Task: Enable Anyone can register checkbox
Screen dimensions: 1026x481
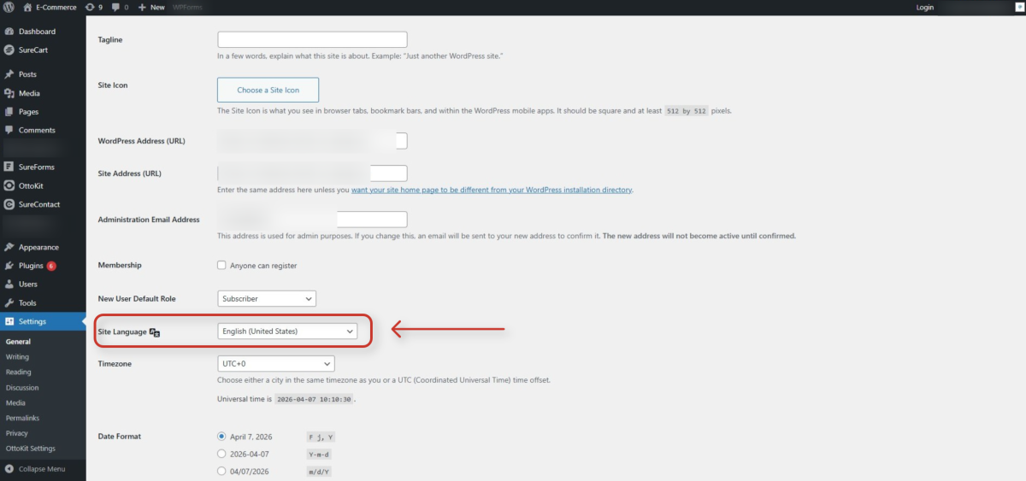Action: [222, 266]
